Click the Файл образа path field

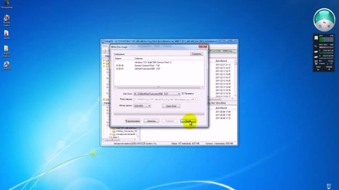(x=165, y=100)
